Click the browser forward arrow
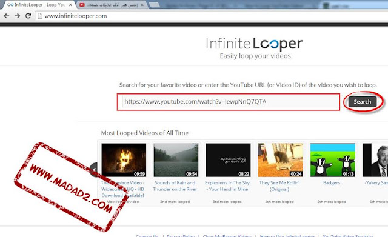Image resolution: width=388 pixels, height=237 pixels. (x=17, y=16)
